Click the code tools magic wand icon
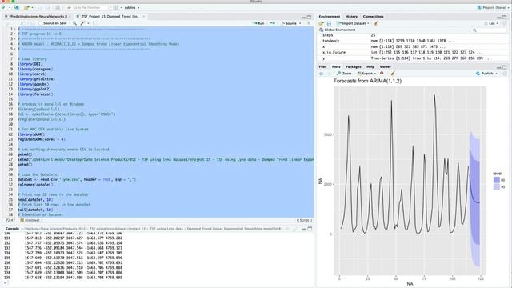 82,23
